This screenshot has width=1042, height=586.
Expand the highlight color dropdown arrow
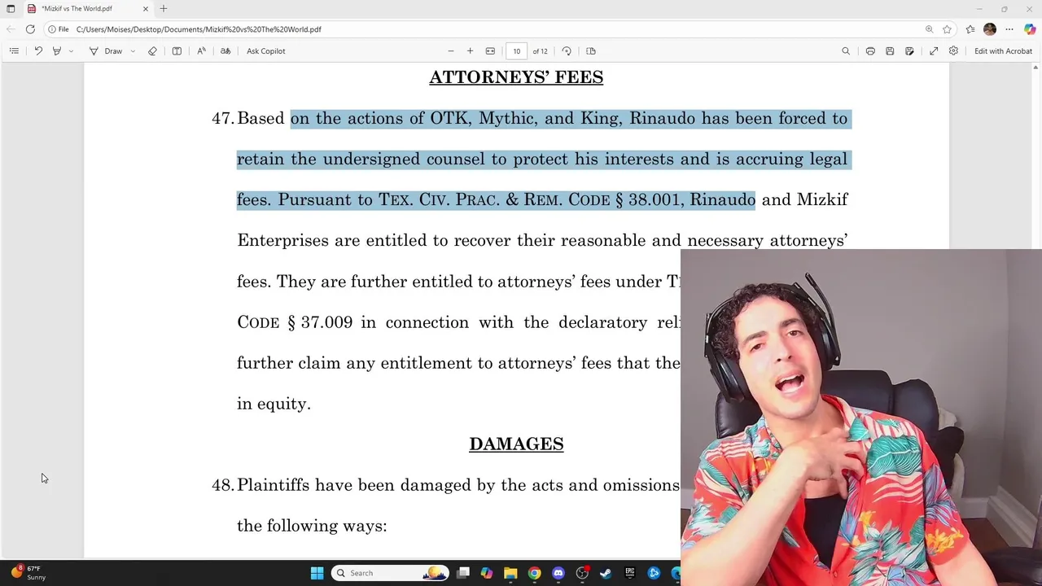71,50
